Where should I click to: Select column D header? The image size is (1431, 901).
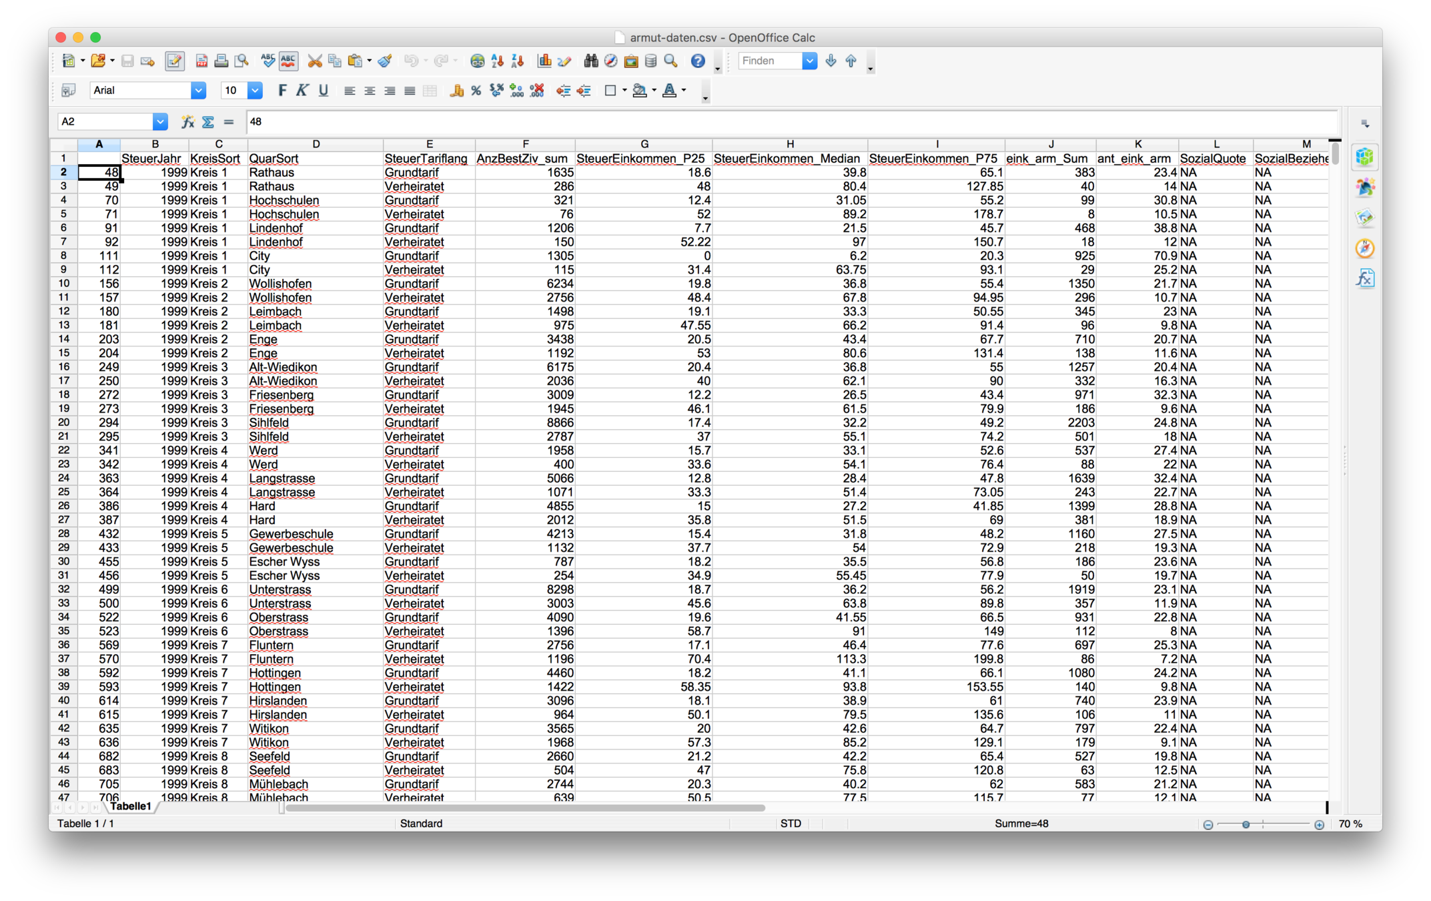click(x=316, y=144)
